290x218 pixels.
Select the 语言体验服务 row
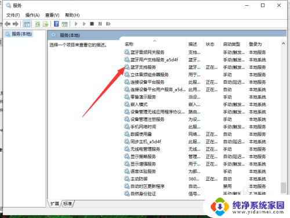point(195,171)
